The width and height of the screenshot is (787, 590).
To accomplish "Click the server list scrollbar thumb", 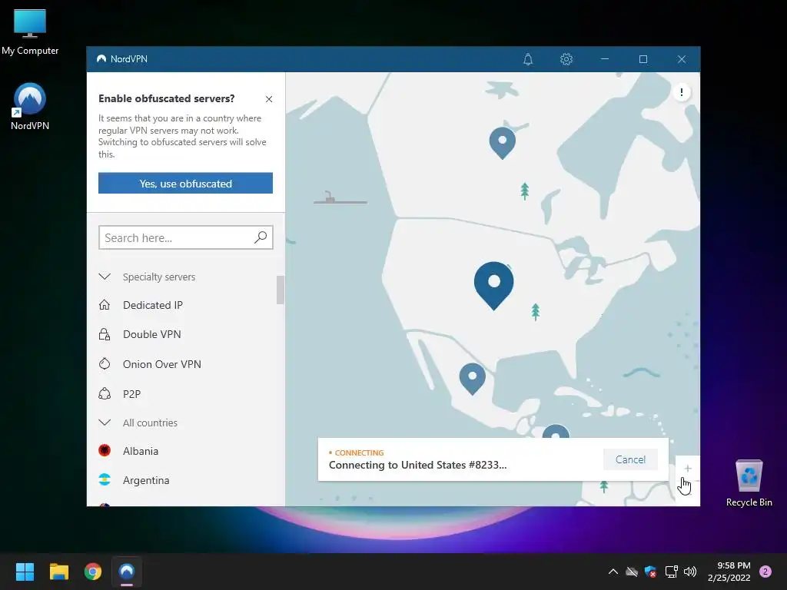I will 280,290.
